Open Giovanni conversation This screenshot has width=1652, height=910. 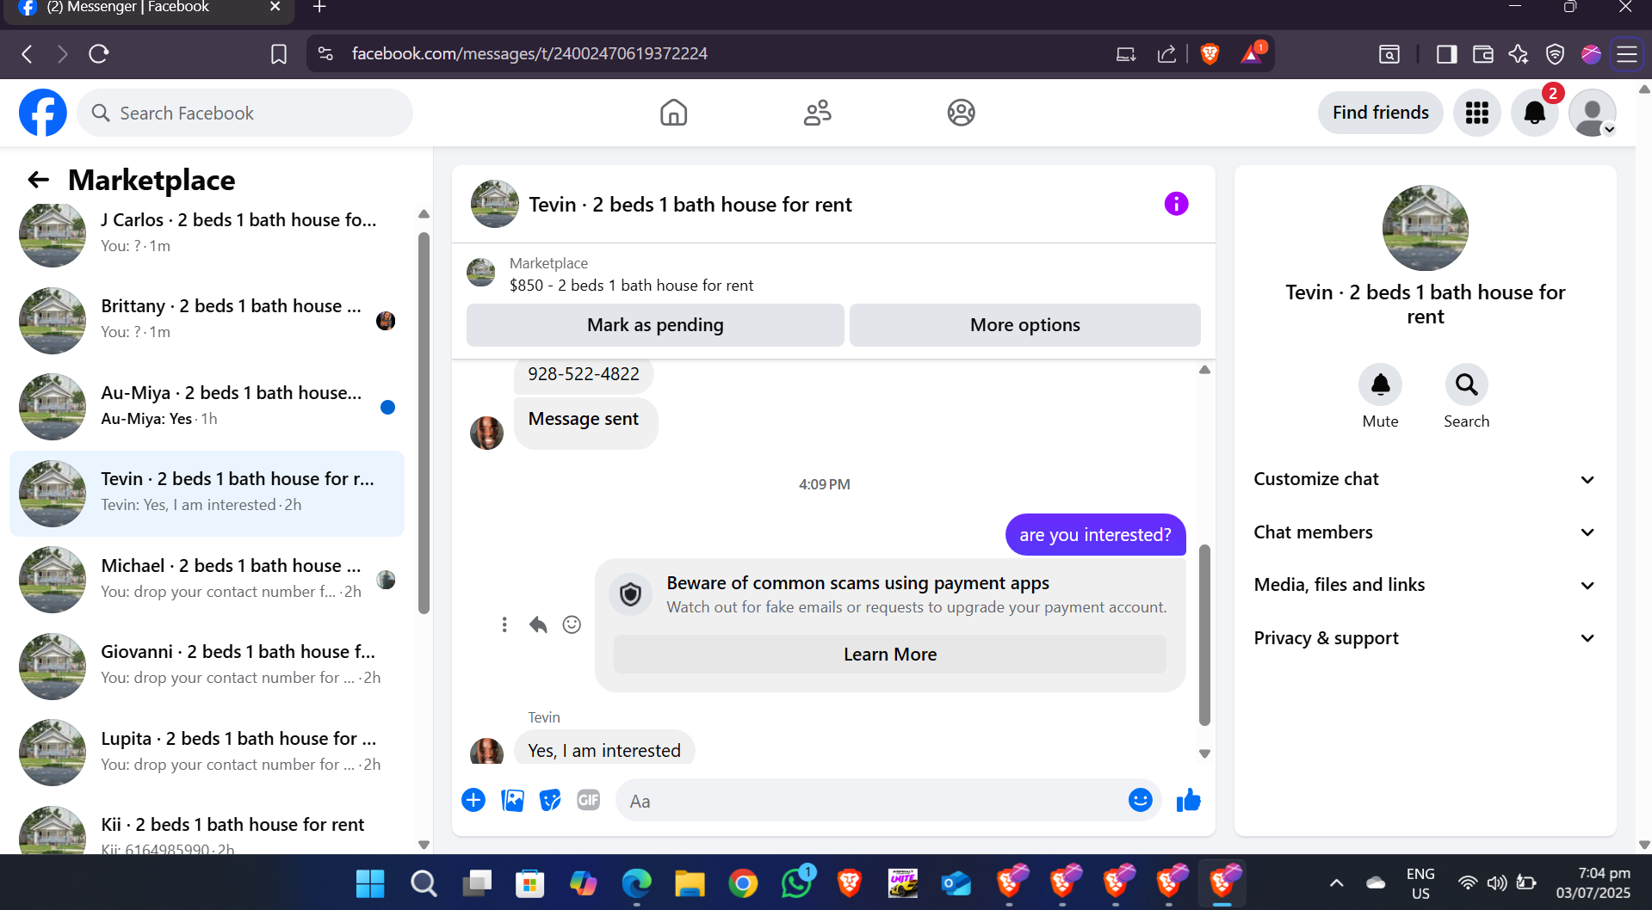[207, 665]
